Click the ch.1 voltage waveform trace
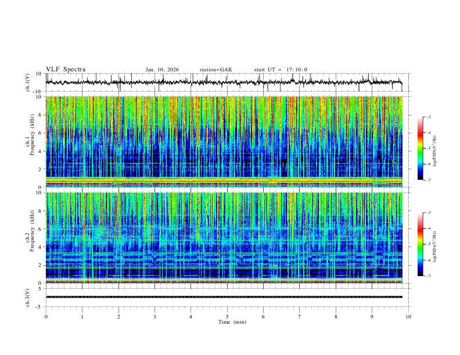The height and width of the screenshot is (355, 460). (x=224, y=82)
